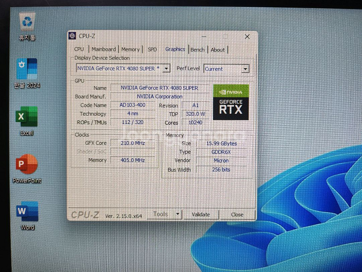Click the GPU Name field value
Image resolution: width=362 pixels, height=272 pixels.
pyautogui.click(x=160, y=88)
